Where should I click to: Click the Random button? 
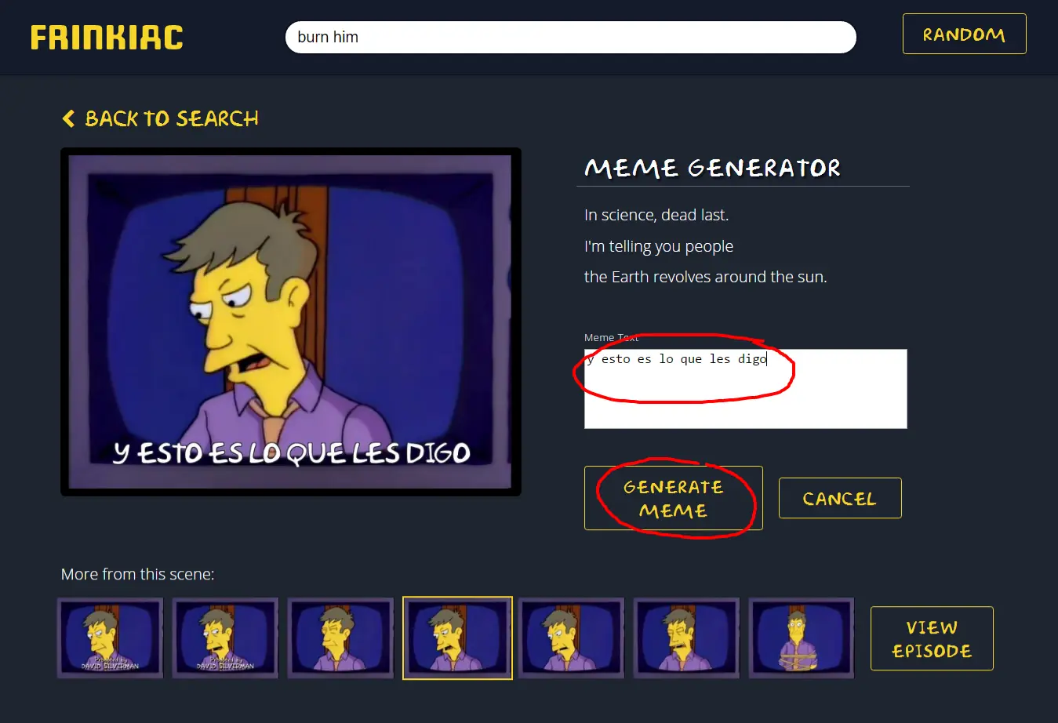click(964, 34)
